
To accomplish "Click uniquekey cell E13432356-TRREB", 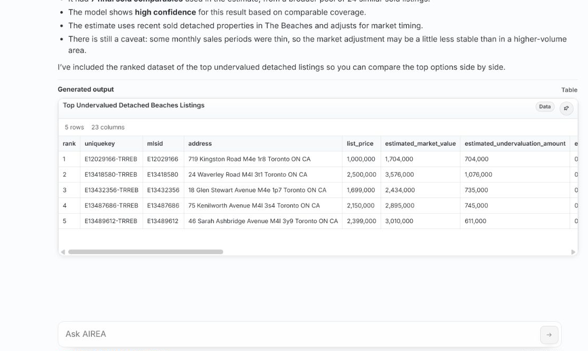I will [111, 190].
